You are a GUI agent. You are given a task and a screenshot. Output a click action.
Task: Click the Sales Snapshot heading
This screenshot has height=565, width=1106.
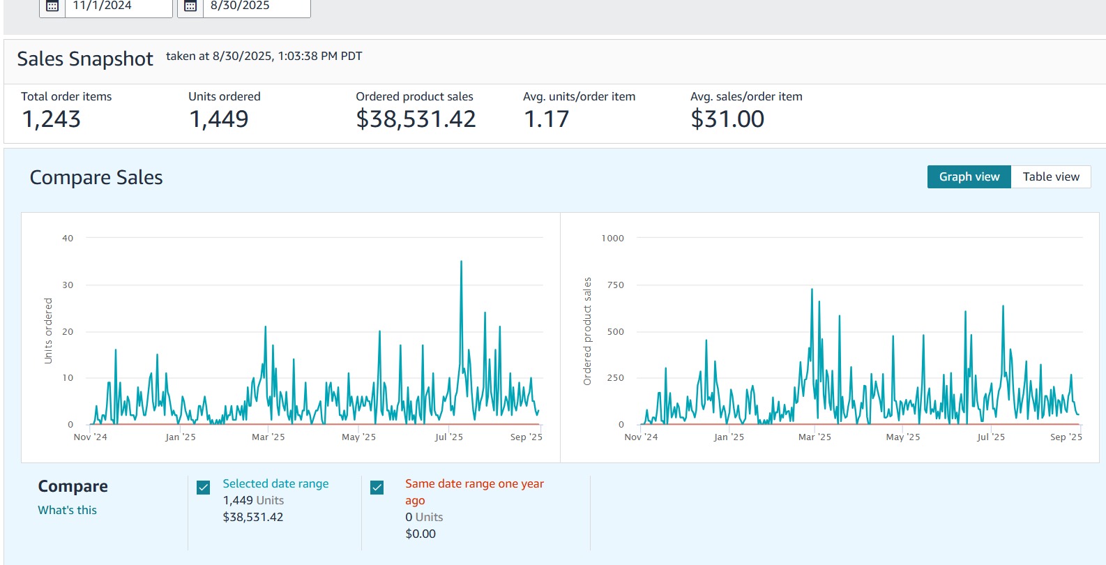click(85, 59)
